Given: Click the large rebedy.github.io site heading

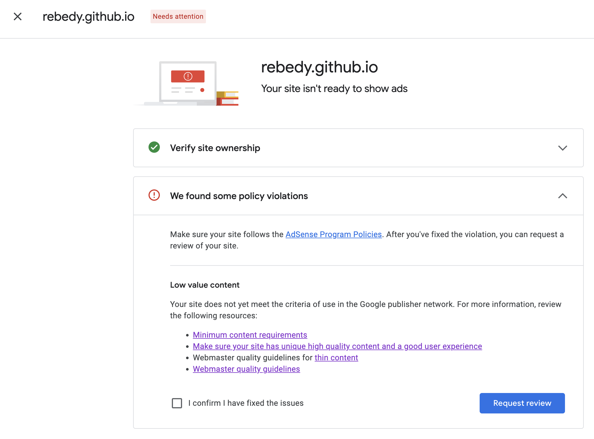Looking at the screenshot, I should [319, 67].
